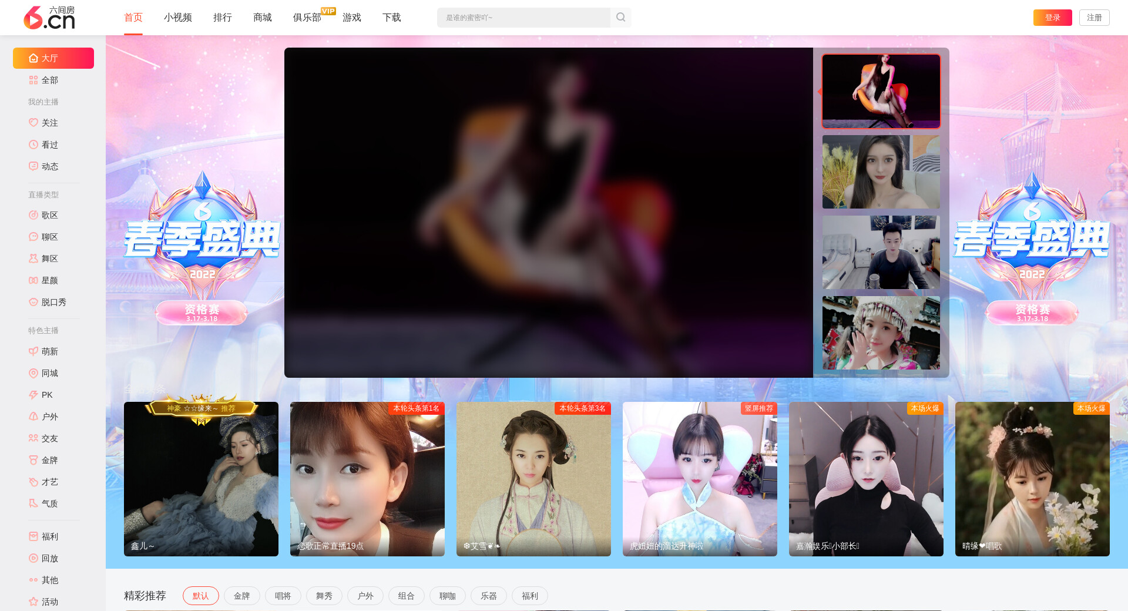Open the 聊区 chat icon
The image size is (1128, 611).
click(x=33, y=237)
